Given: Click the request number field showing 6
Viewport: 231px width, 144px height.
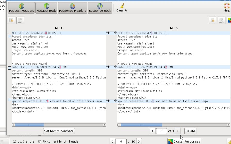Looking at the screenshot, I should coord(121,141).
